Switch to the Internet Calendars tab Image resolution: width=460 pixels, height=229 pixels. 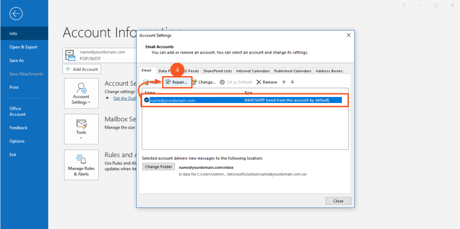coord(253,71)
